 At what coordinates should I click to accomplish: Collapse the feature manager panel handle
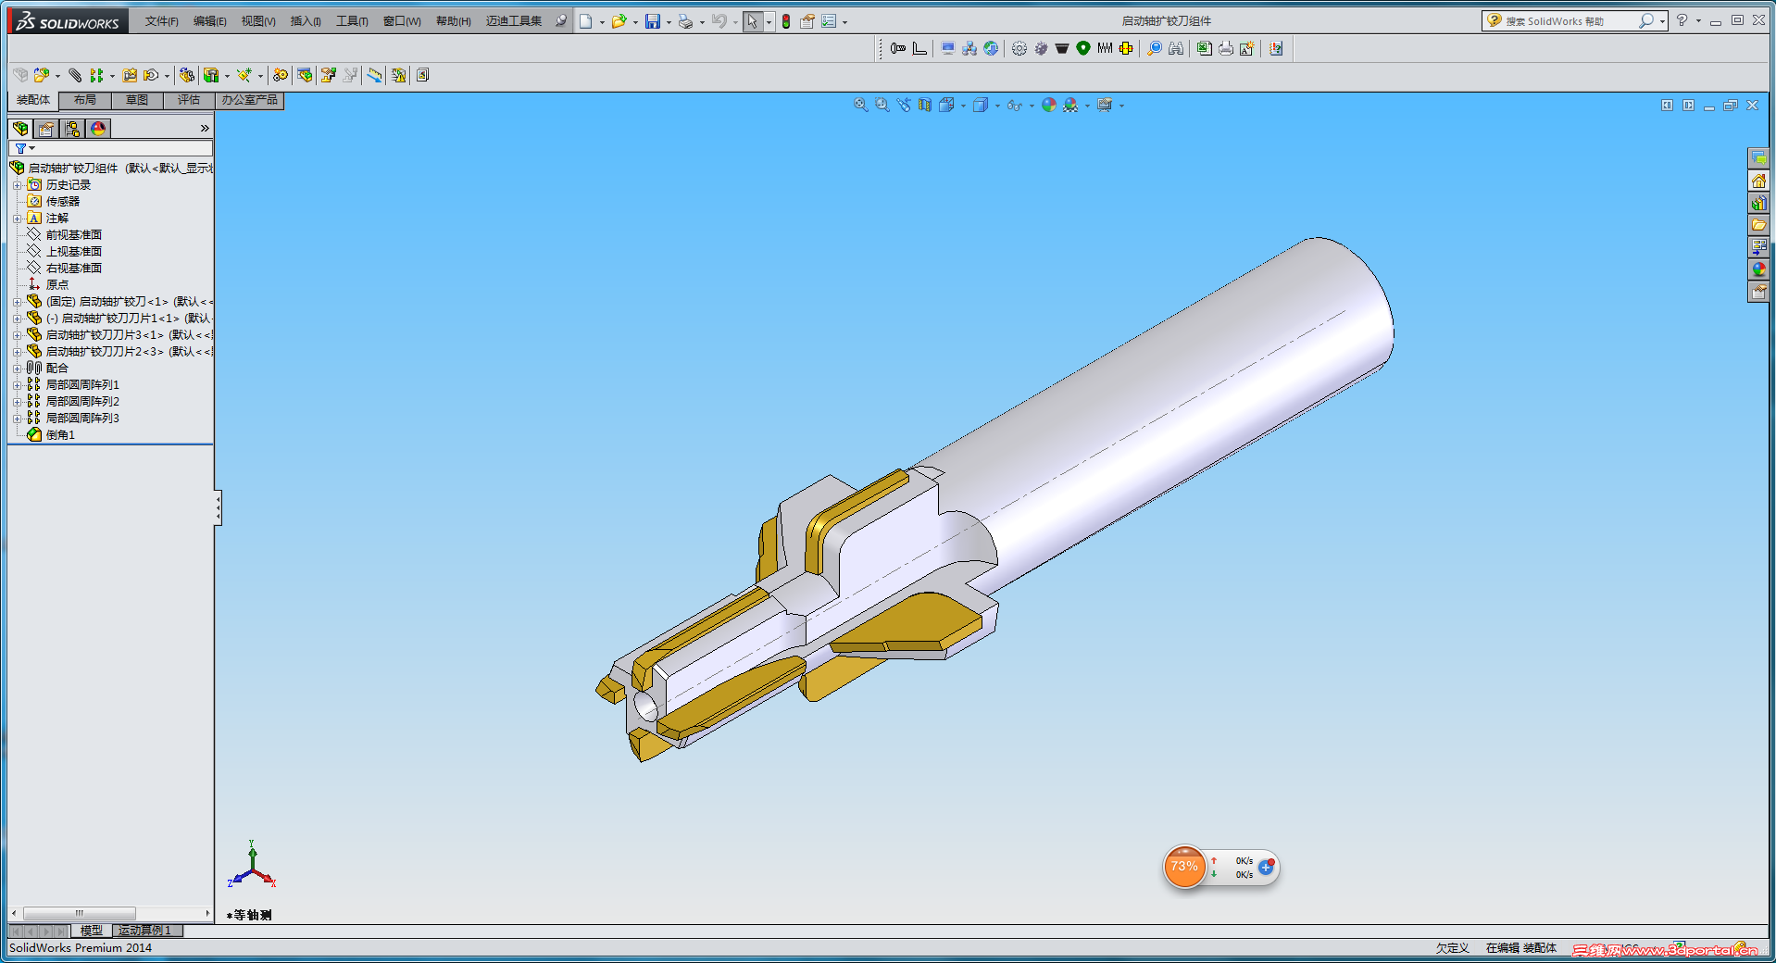pyautogui.click(x=219, y=507)
